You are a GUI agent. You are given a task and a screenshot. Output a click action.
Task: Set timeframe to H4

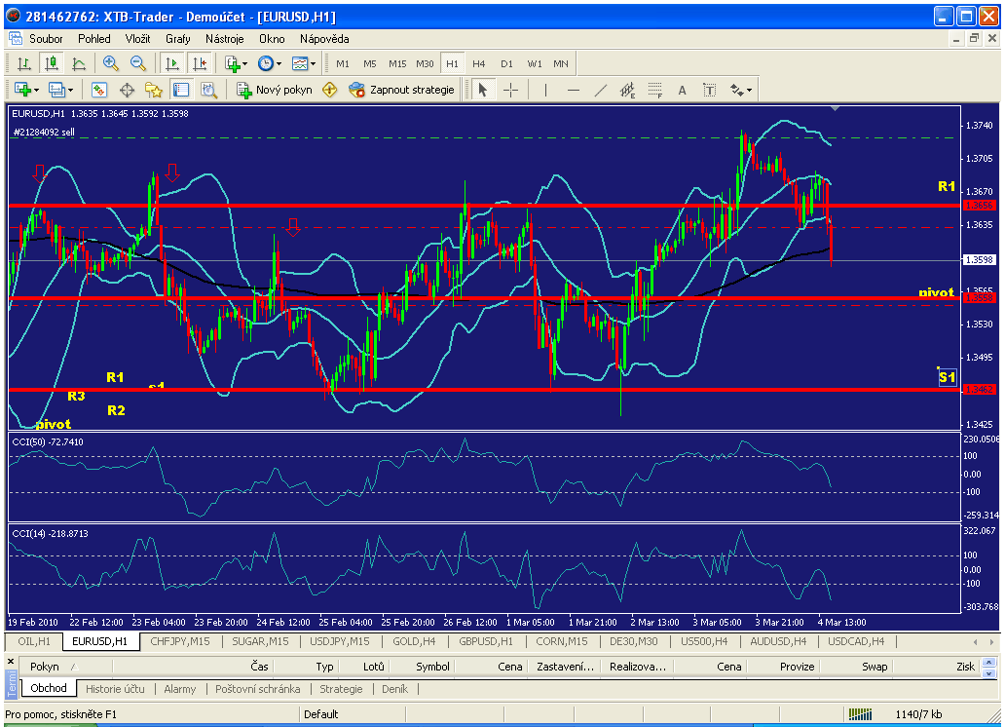479,63
